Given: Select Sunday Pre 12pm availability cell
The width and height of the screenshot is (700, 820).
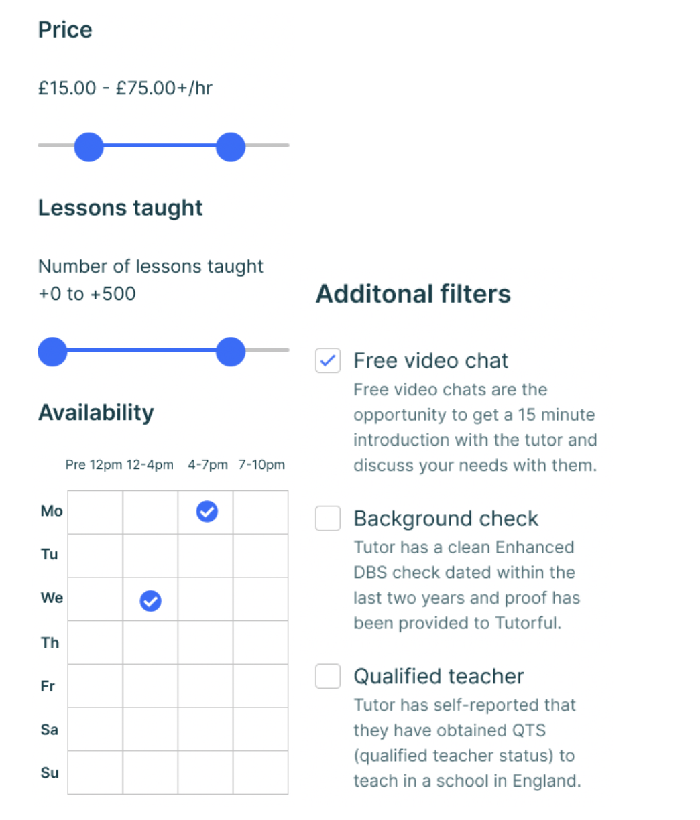Looking at the screenshot, I should point(95,772).
